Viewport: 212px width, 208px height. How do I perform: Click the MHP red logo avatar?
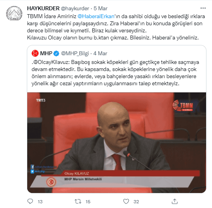click(x=35, y=53)
